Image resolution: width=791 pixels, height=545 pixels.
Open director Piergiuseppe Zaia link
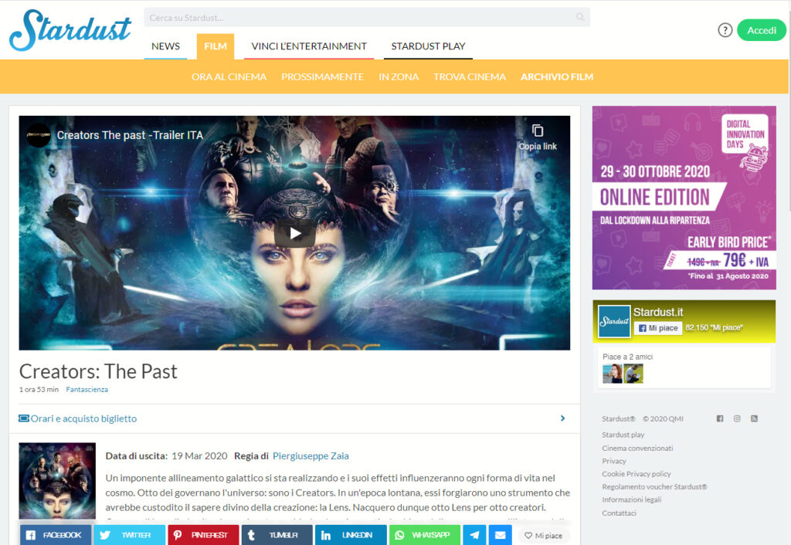point(311,455)
